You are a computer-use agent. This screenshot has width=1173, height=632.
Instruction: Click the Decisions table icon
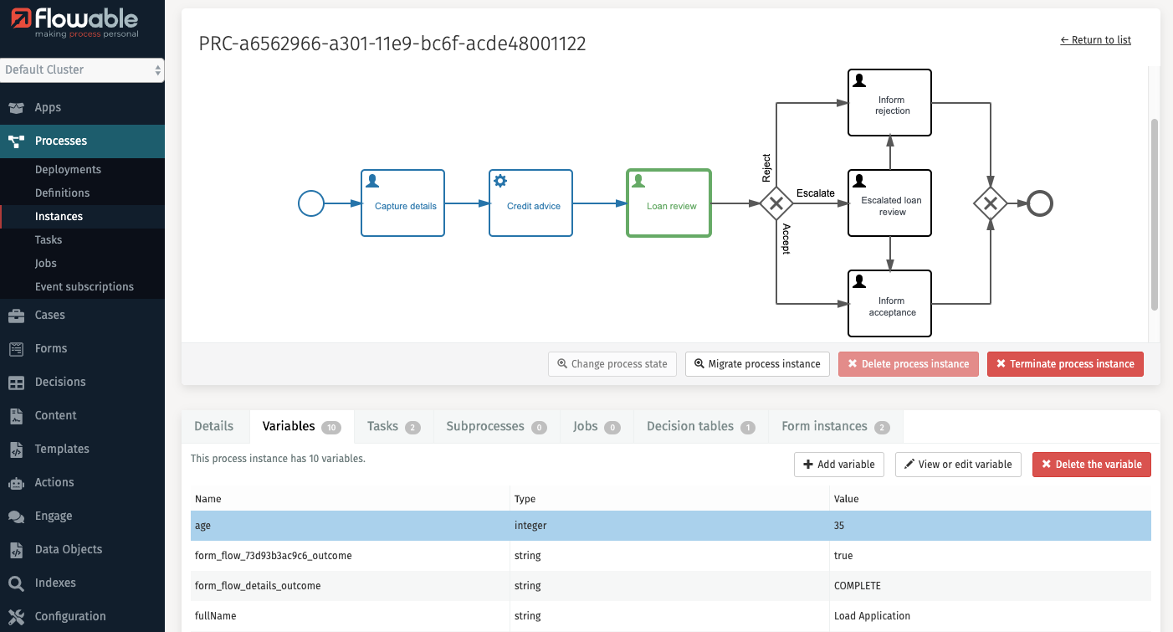(x=16, y=383)
